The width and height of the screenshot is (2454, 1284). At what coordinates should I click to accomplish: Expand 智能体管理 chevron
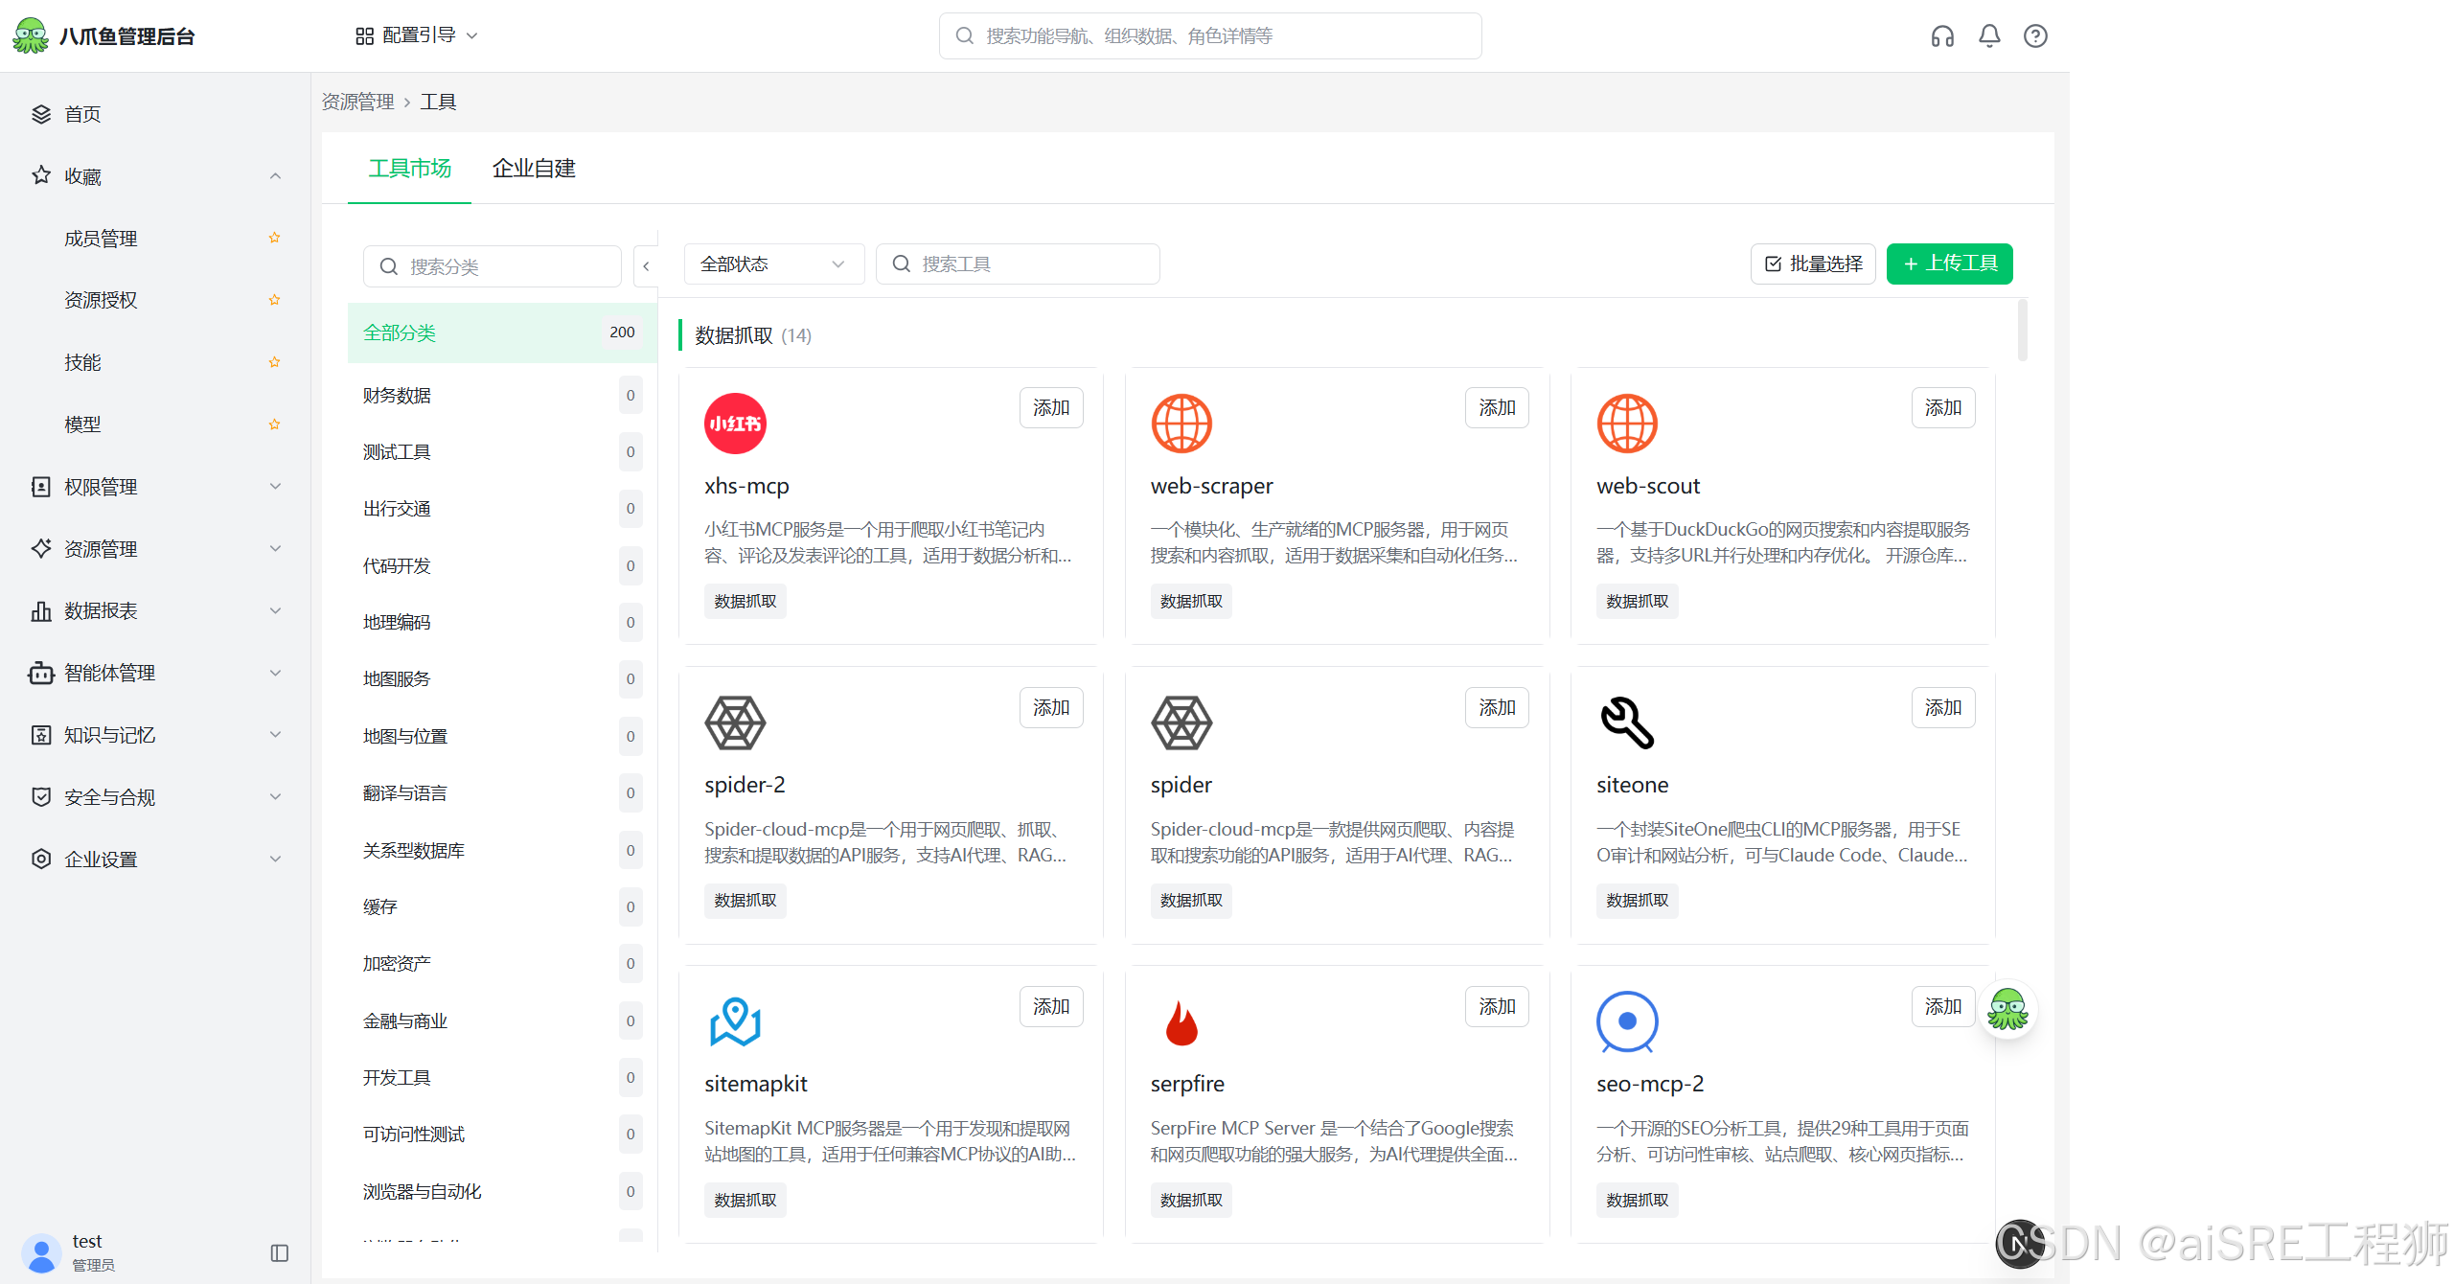pyautogui.click(x=275, y=673)
